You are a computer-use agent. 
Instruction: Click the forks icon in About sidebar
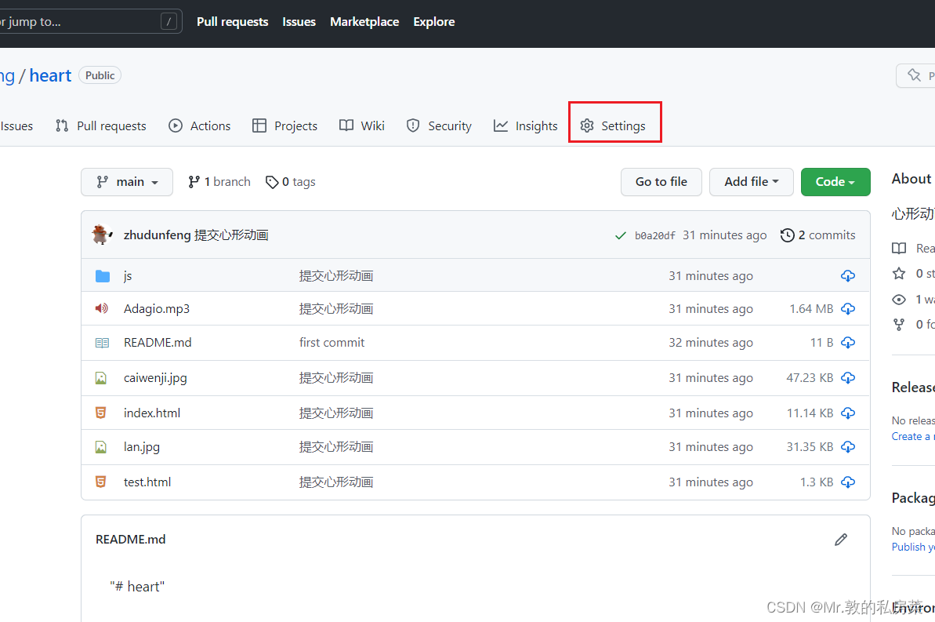[899, 325]
